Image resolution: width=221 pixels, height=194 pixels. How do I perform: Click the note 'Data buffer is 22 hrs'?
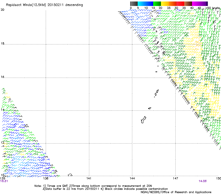tap(61, 189)
